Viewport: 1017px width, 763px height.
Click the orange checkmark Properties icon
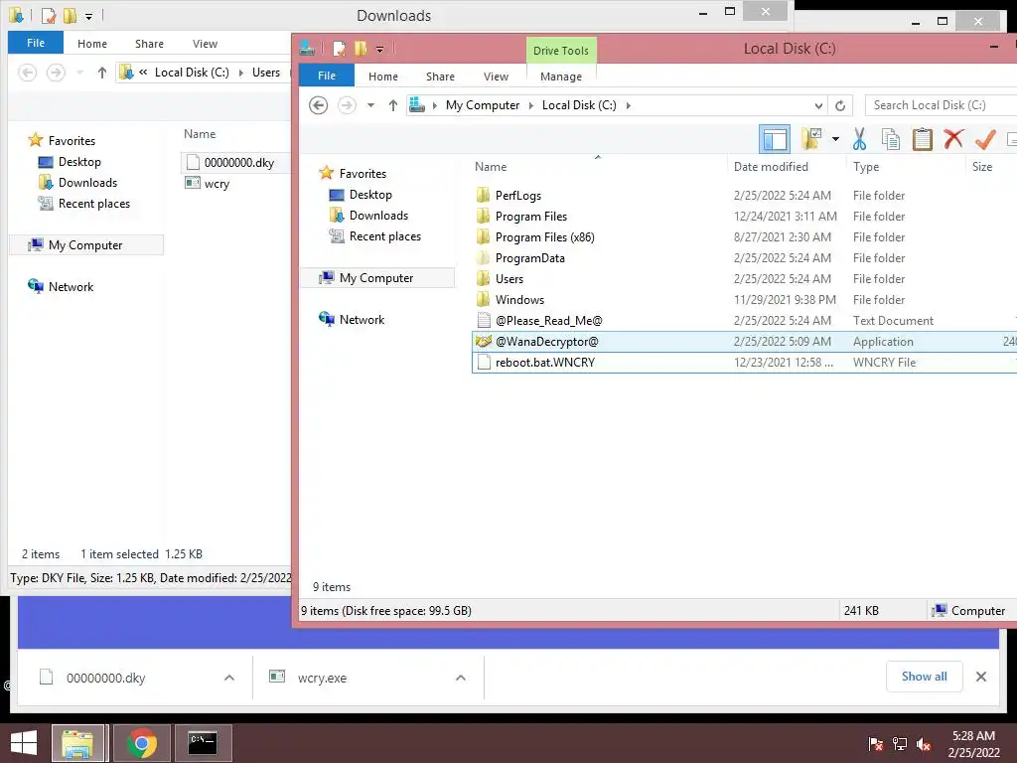[985, 139]
